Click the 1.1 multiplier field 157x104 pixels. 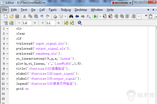[x=50, y=23]
